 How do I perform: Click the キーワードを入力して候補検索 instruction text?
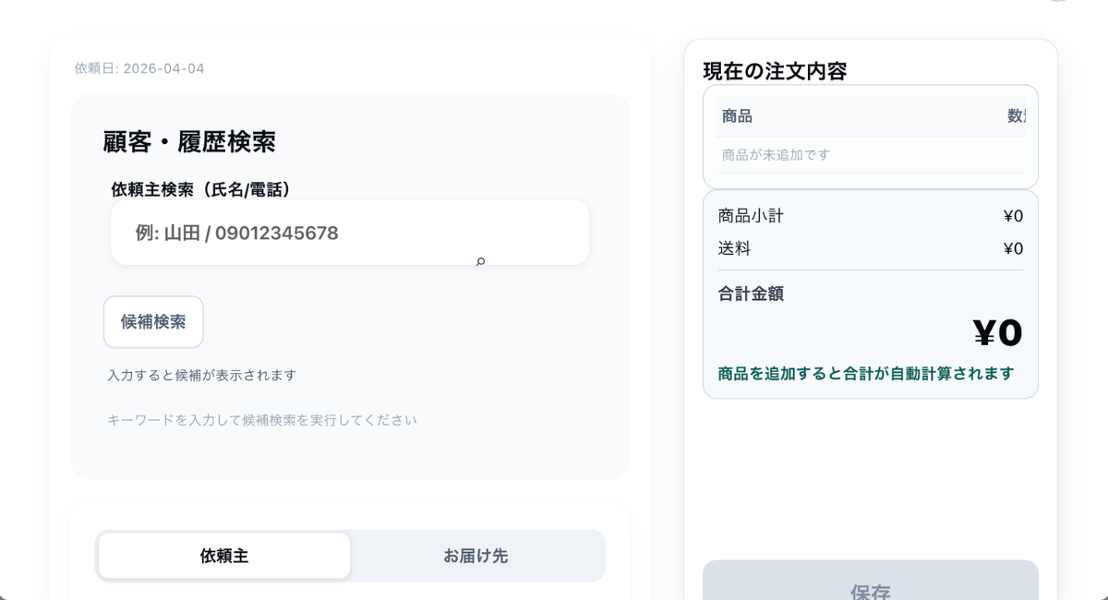(262, 420)
